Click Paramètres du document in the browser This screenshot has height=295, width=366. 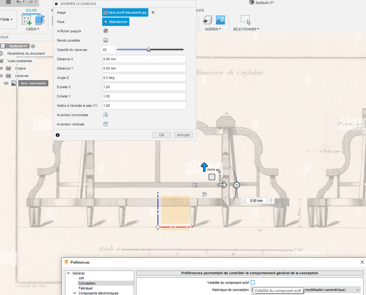(26, 53)
